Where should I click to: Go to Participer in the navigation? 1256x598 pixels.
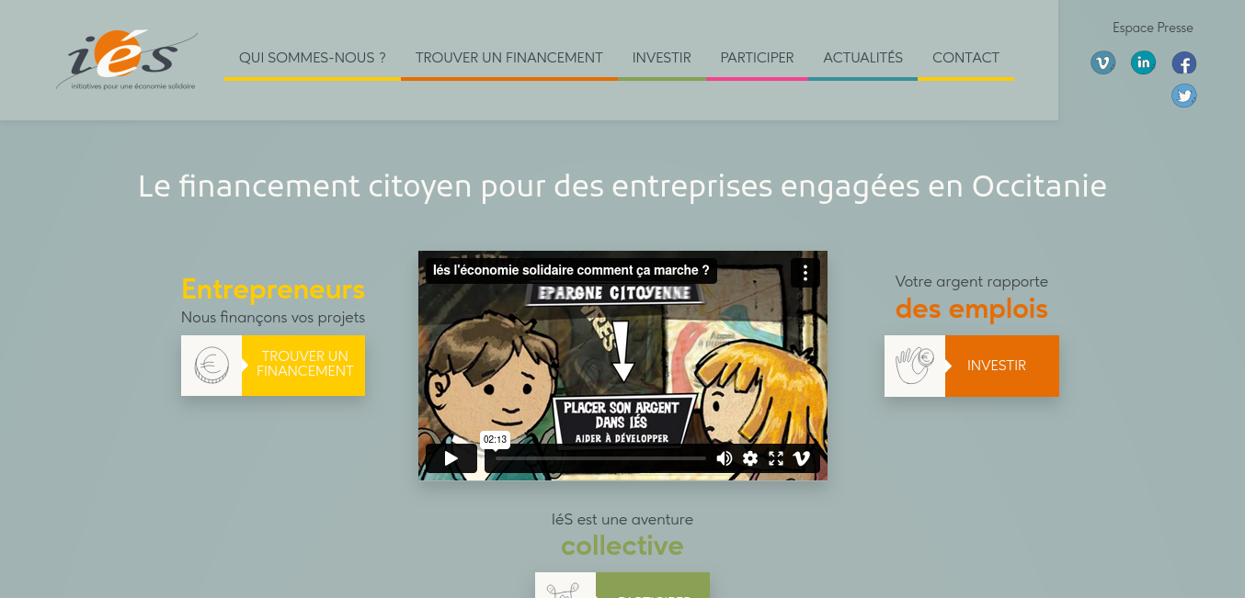(x=758, y=58)
